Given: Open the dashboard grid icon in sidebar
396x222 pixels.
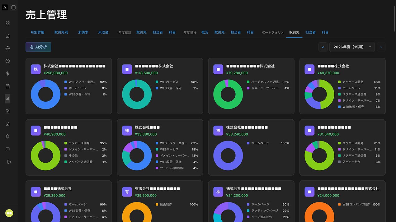Looking at the screenshot, I should point(8,23).
